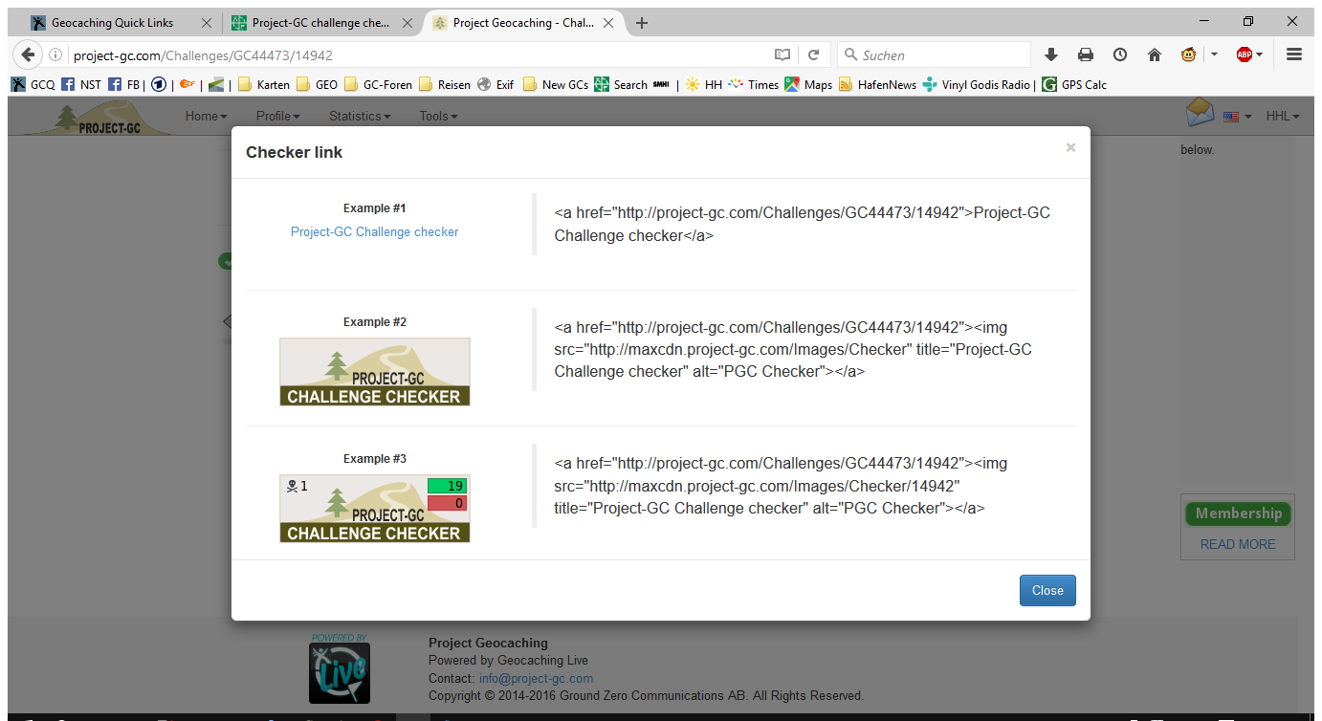The image size is (1322, 721).
Task: Open the HHL user dropdown
Action: (x=1283, y=116)
